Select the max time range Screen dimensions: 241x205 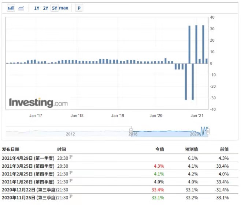tap(64, 8)
